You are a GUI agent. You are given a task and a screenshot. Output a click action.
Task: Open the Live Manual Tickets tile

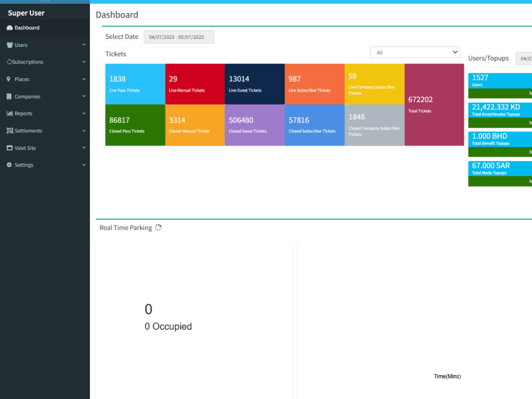point(195,84)
